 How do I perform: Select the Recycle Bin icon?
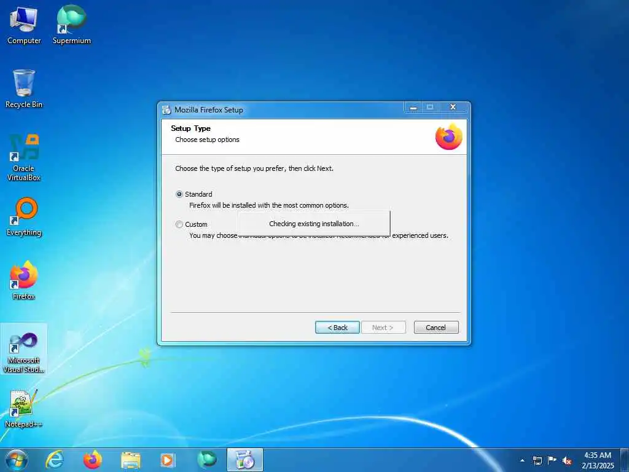tap(24, 88)
